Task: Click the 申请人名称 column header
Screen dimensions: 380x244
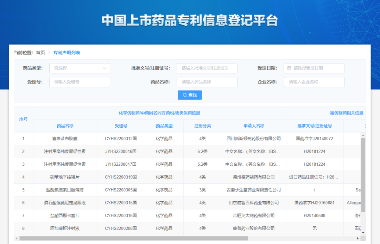Action: (254, 126)
